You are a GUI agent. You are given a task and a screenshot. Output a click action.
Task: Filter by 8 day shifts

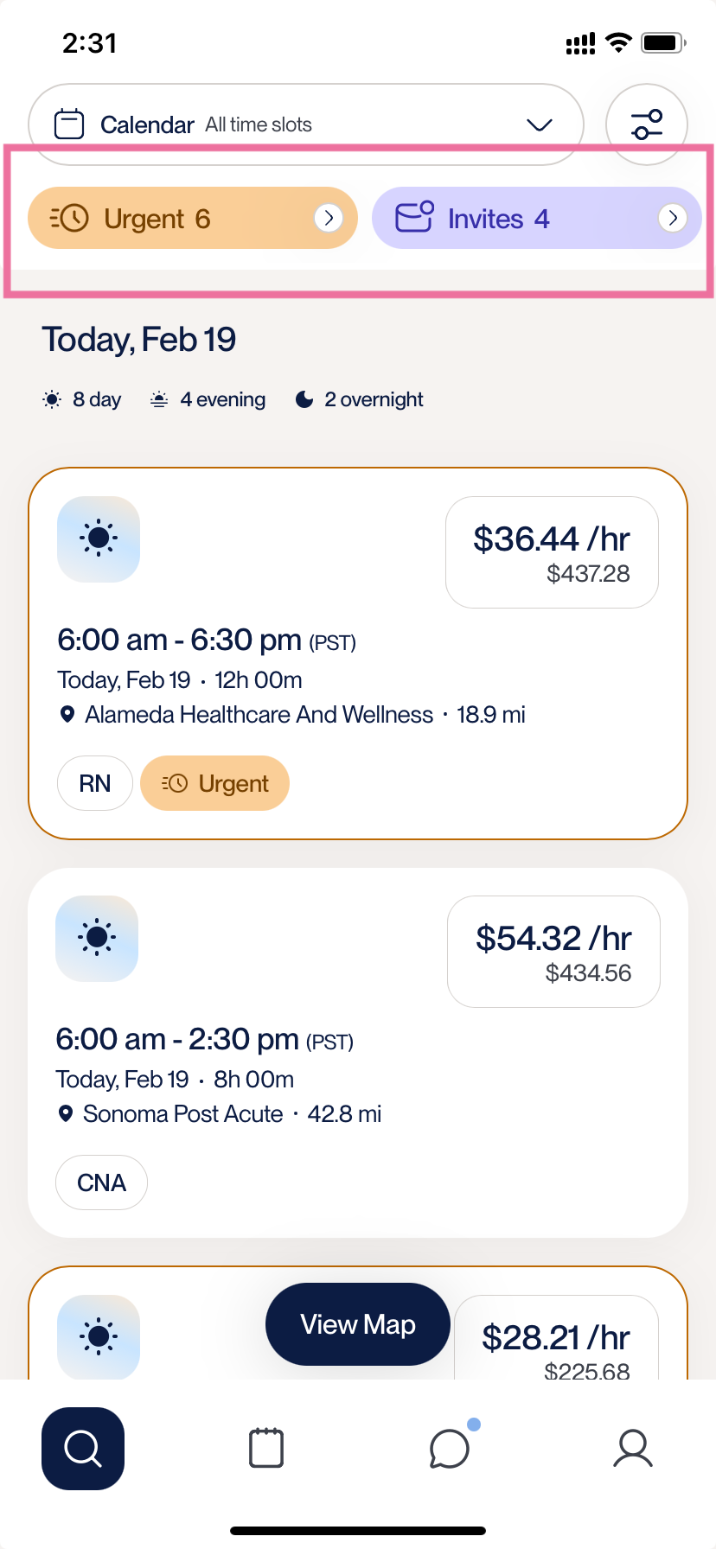click(x=82, y=399)
